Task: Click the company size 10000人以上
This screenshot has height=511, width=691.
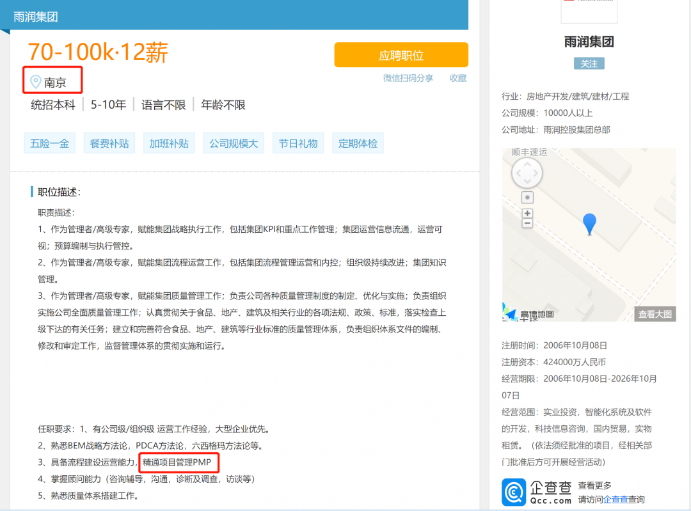Action: click(568, 113)
